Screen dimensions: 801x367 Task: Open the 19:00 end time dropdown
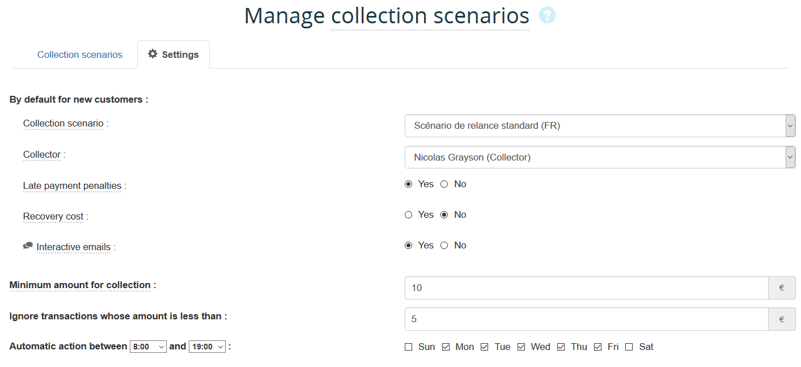(x=207, y=347)
